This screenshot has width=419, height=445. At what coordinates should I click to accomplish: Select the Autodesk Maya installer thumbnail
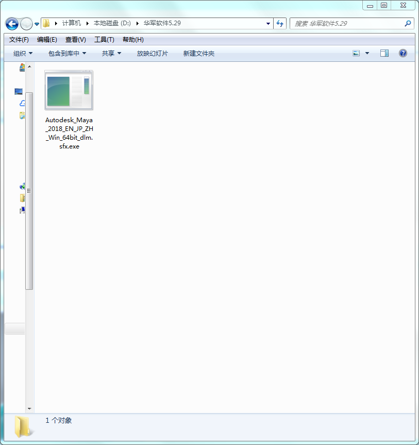point(69,90)
